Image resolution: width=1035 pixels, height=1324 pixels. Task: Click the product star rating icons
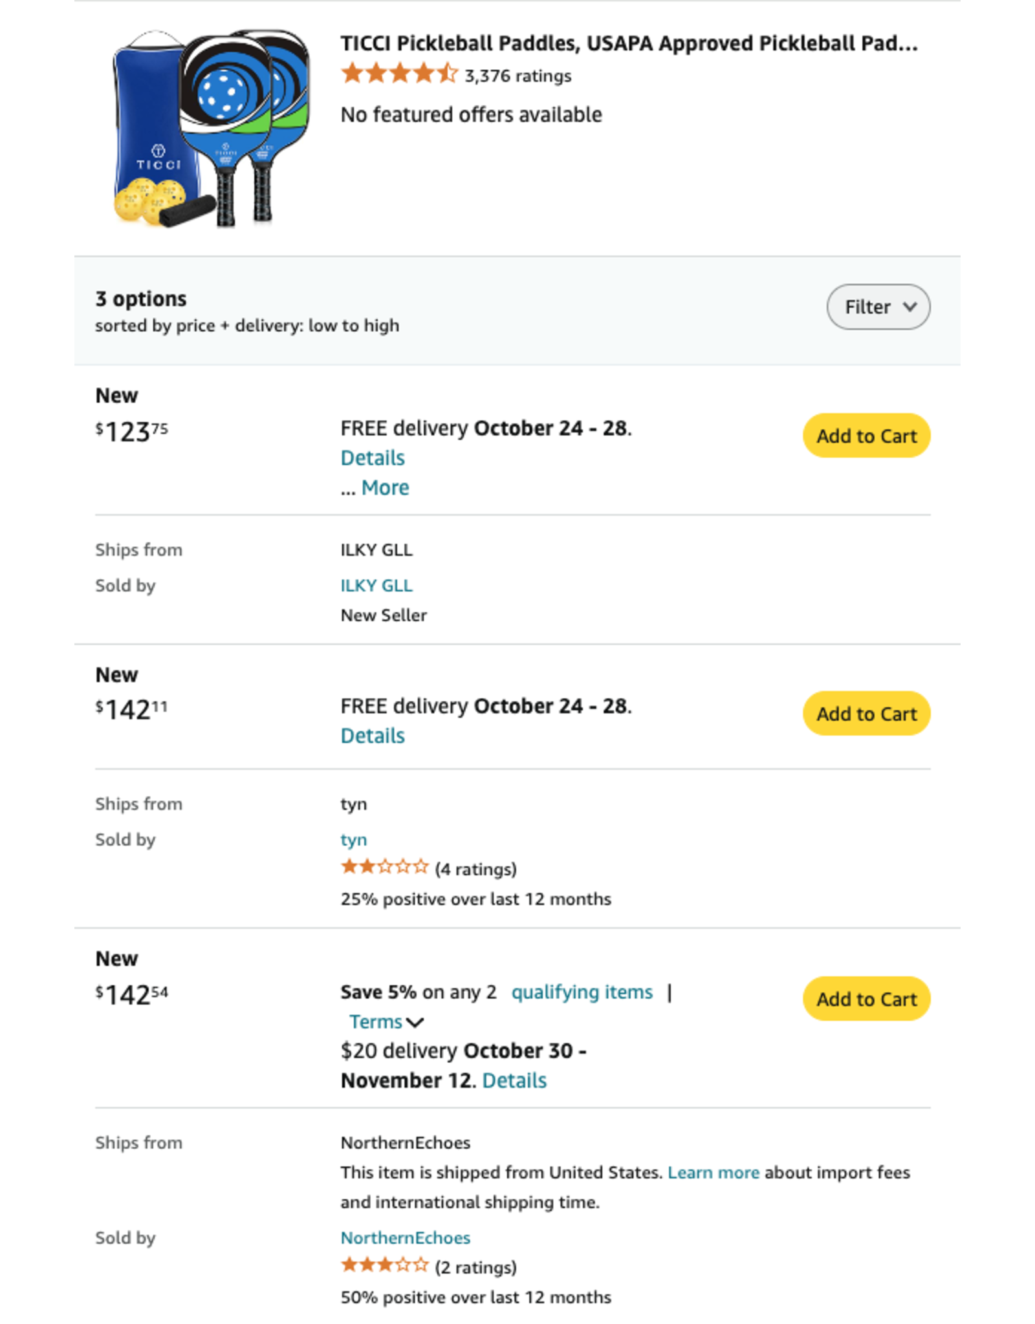(399, 74)
